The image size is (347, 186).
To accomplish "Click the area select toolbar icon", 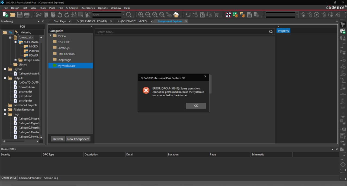I will click(81, 15).
